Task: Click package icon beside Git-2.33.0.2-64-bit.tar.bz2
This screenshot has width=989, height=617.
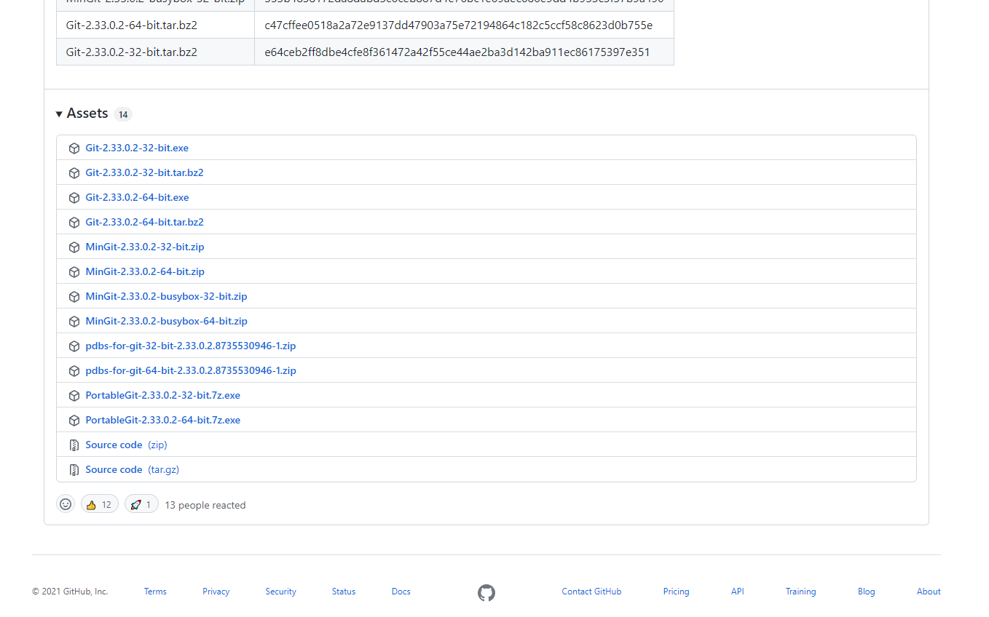Action: point(74,223)
